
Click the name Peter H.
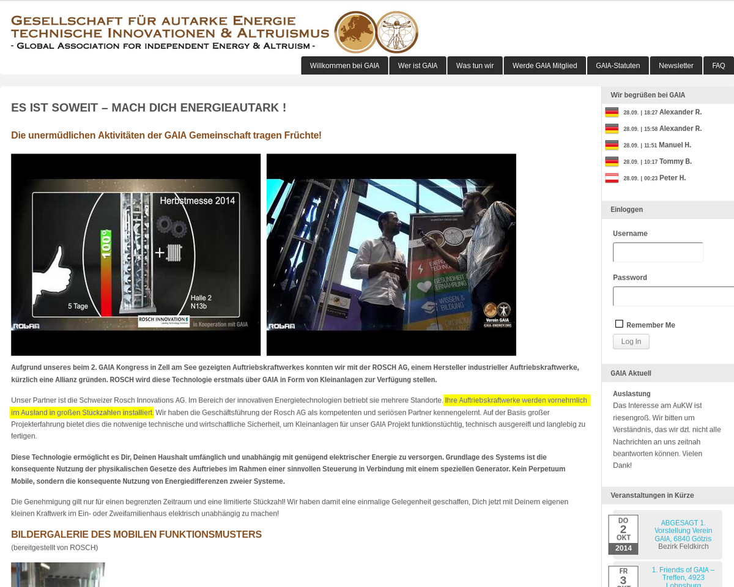[673, 179]
